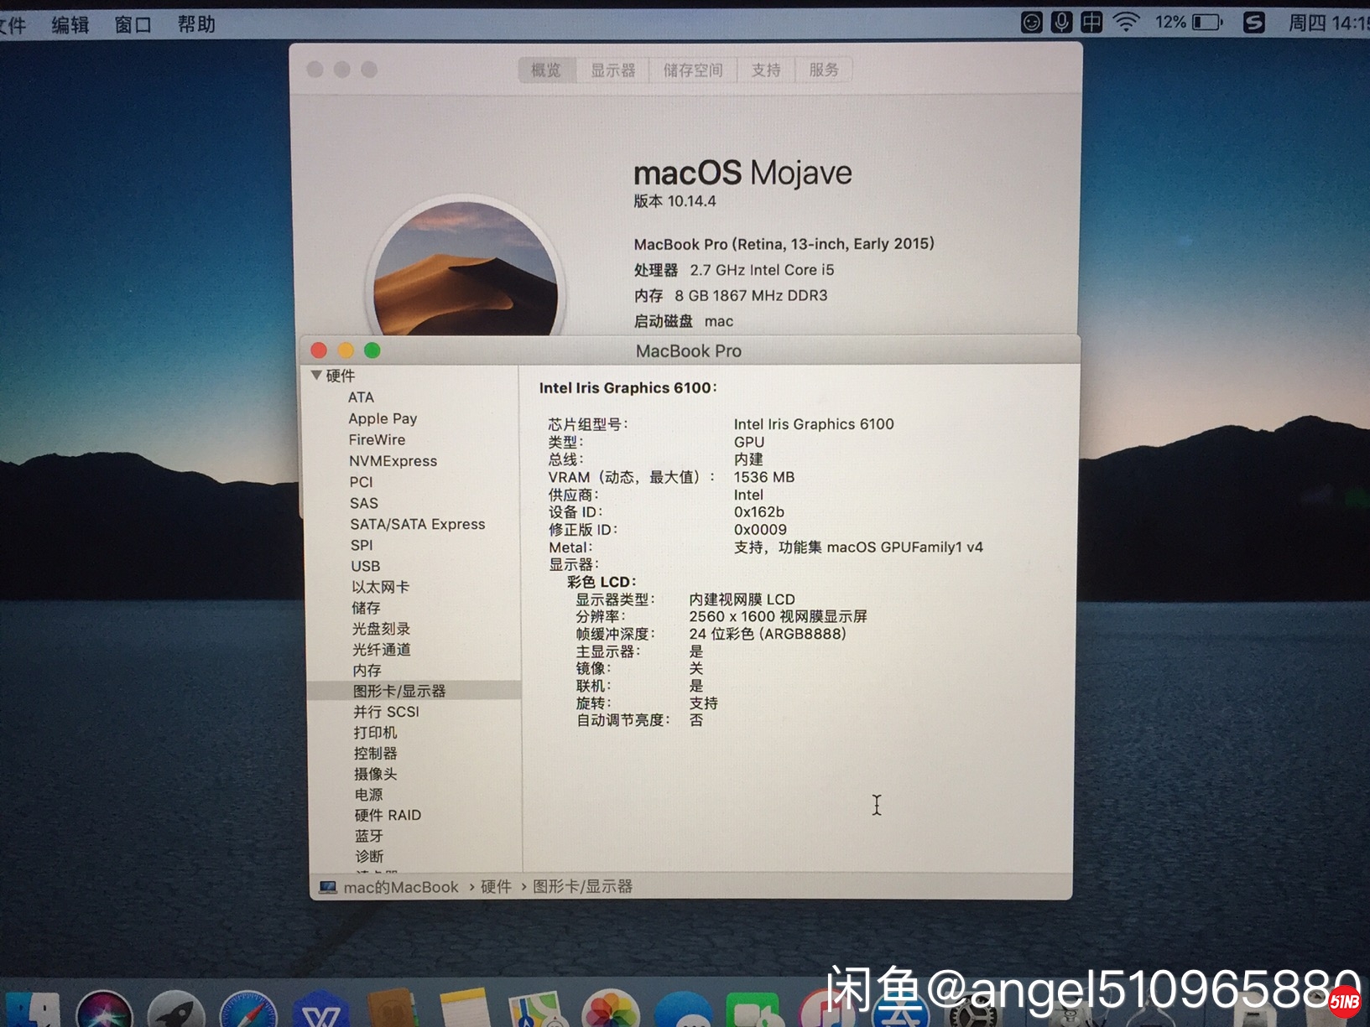This screenshot has width=1370, height=1027.
Task: Click 图形卡/显示器 in the bottom path bar
Action: (x=583, y=887)
